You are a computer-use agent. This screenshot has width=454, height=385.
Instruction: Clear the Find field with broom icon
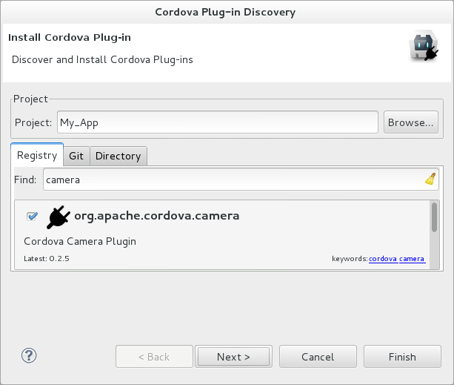(x=430, y=179)
